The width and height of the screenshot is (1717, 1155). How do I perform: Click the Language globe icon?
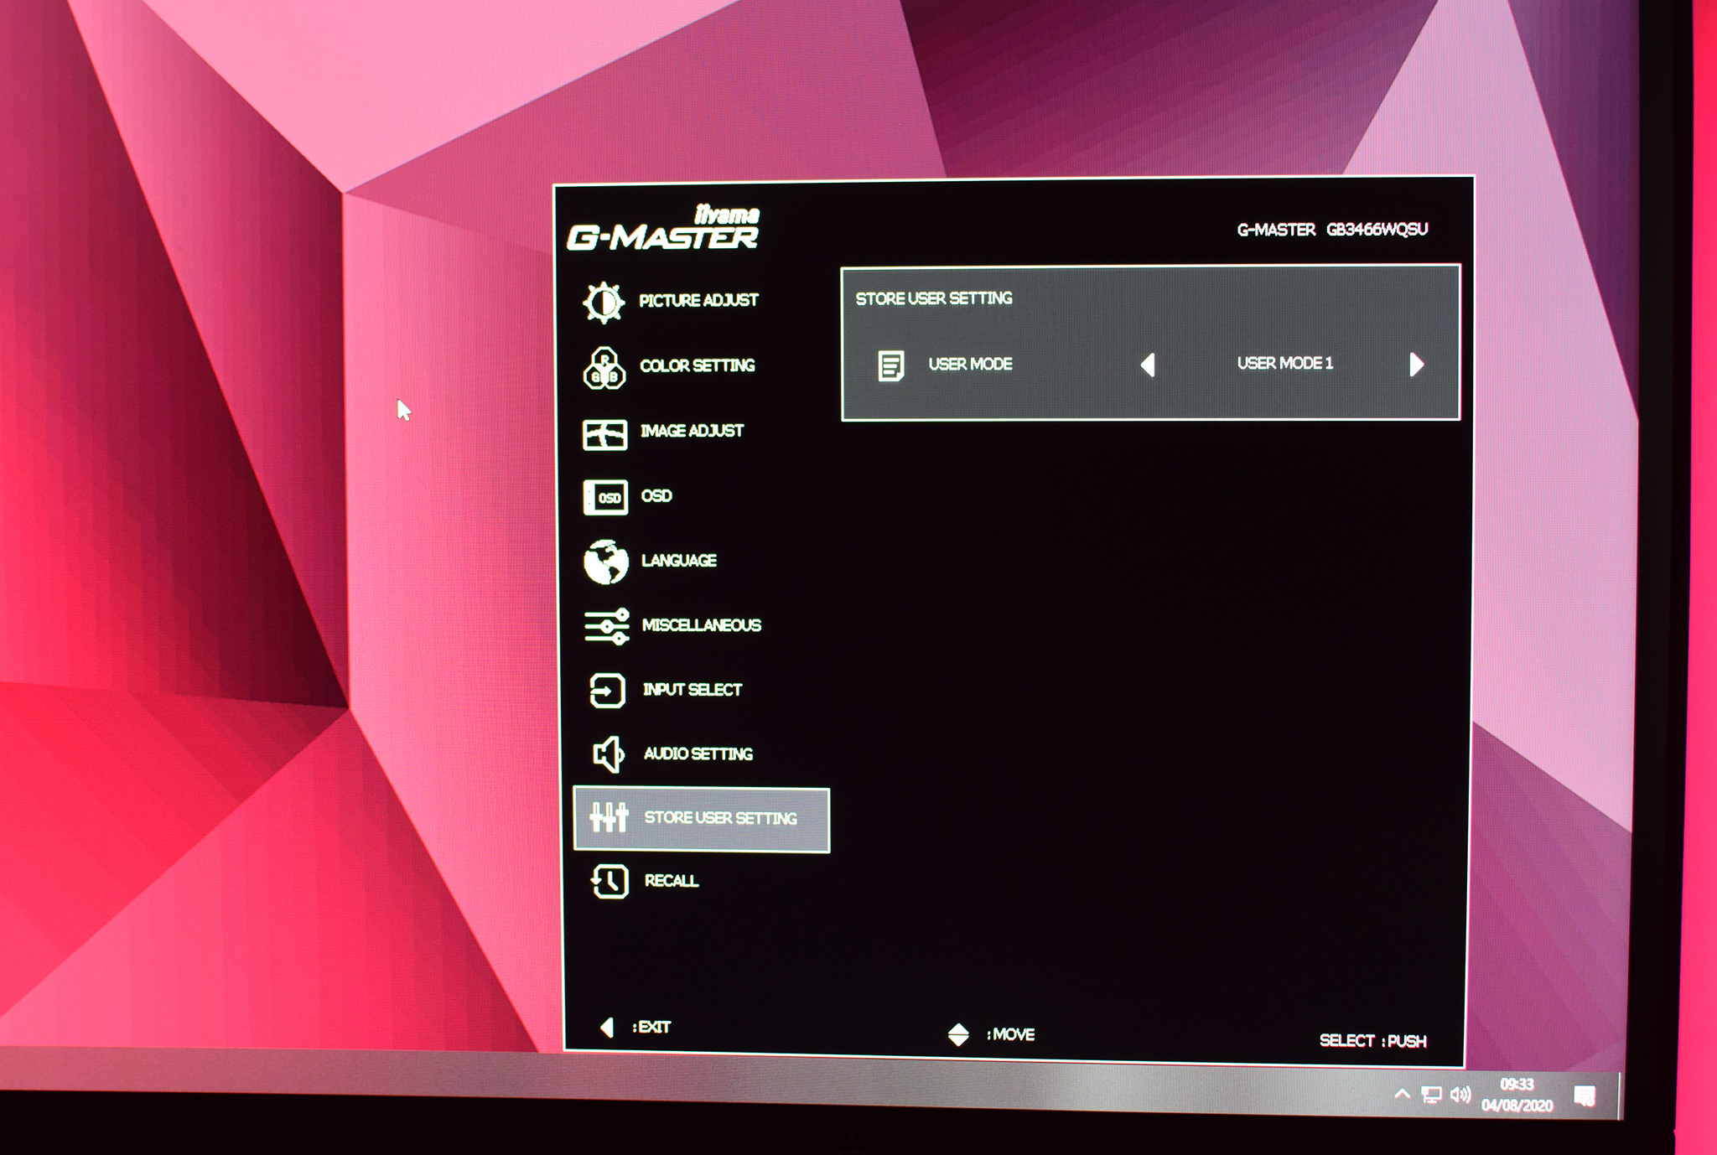(x=606, y=562)
